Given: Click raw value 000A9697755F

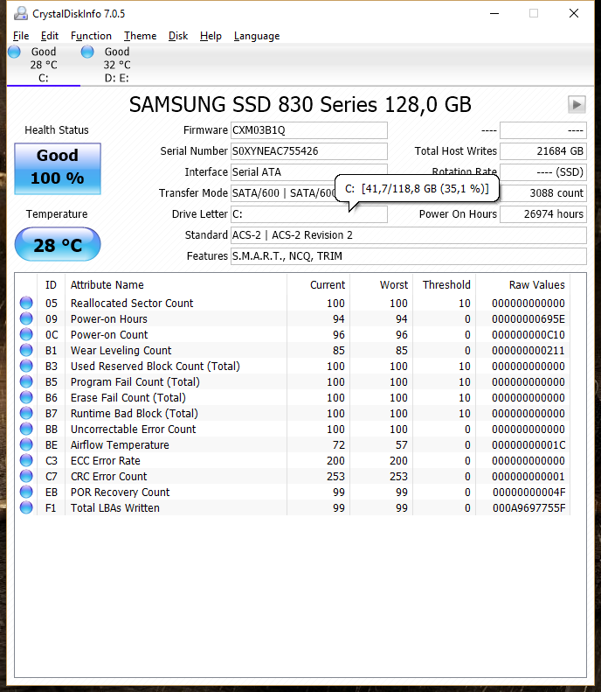Looking at the screenshot, I should pos(528,508).
